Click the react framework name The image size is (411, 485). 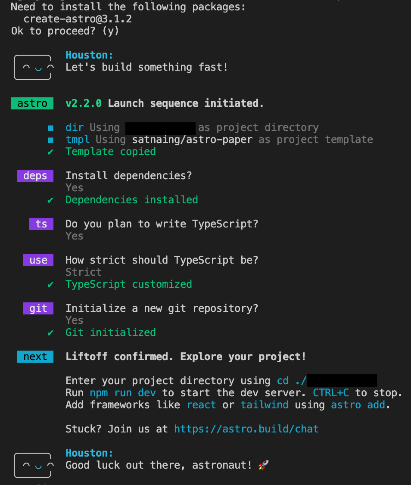coord(201,405)
